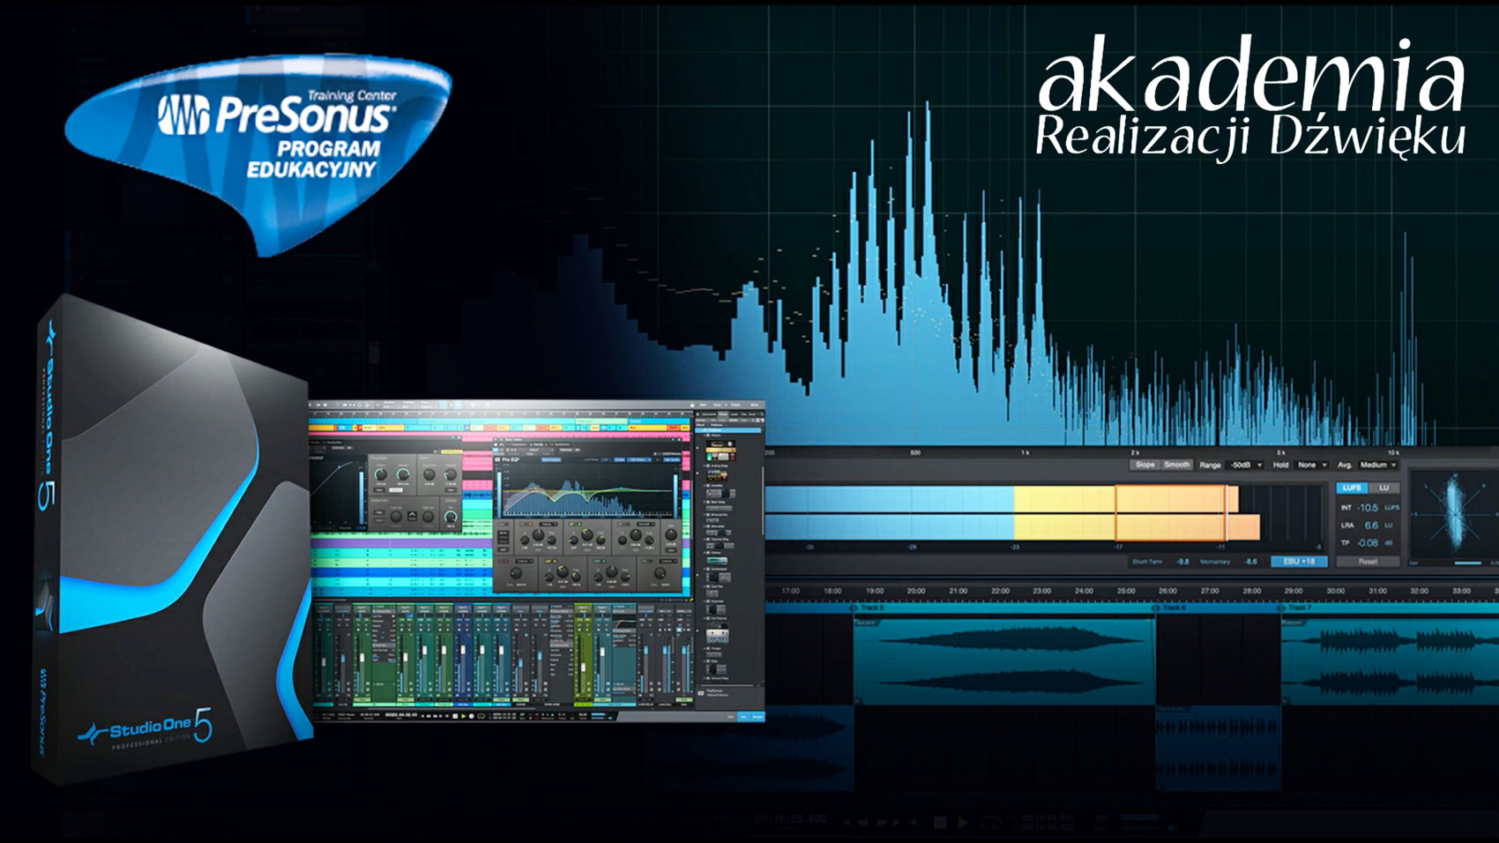This screenshot has width=1499, height=843.
Task: Click the Track 7 marker icon
Action: (x=1280, y=608)
